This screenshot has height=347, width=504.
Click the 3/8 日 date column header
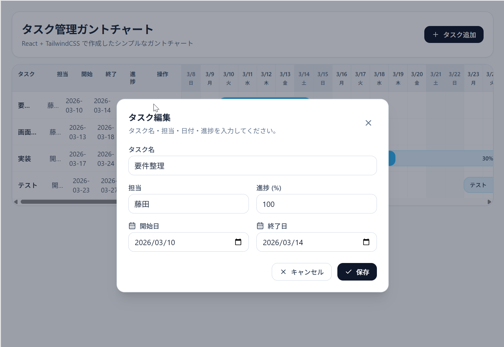[191, 78]
